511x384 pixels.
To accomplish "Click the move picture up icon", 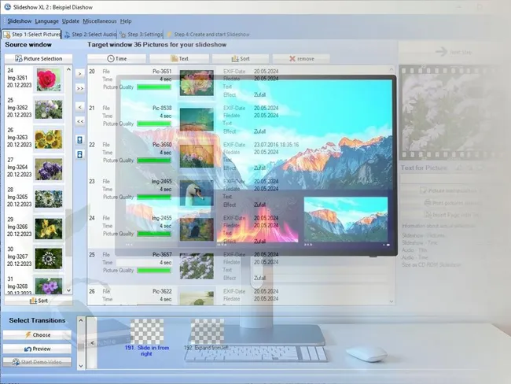I will (x=80, y=140).
